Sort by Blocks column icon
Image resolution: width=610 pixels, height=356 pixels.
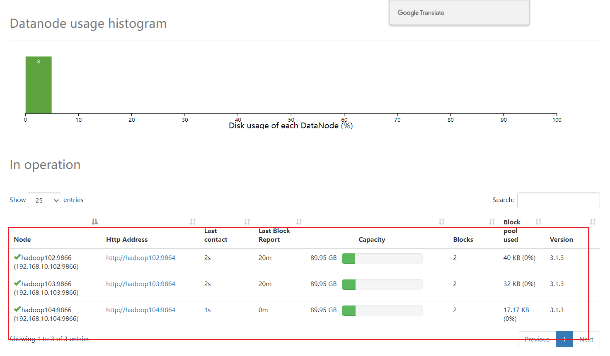492,222
